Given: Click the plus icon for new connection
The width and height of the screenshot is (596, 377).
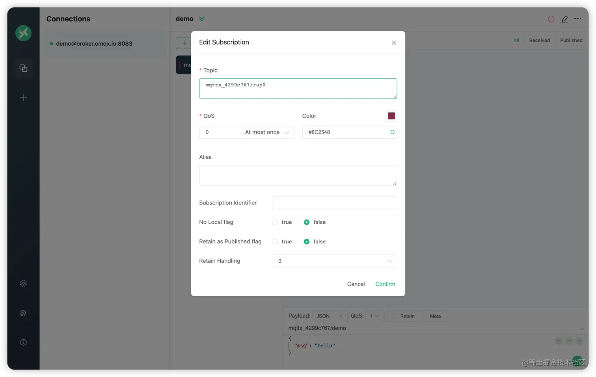Looking at the screenshot, I should pyautogui.click(x=23, y=98).
